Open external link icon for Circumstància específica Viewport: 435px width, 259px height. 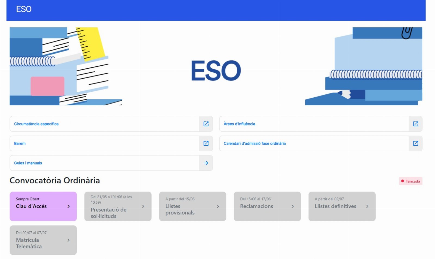click(206, 124)
